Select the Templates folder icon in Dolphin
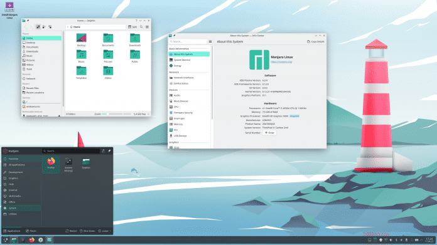The image size is (437, 245). click(x=82, y=71)
